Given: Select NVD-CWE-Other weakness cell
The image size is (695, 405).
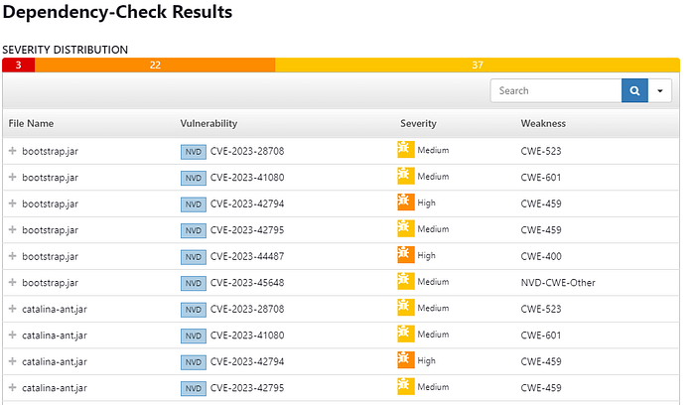Looking at the screenshot, I should pyautogui.click(x=558, y=283).
